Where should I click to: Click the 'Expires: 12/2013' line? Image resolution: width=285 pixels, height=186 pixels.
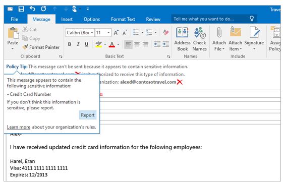[29, 175]
